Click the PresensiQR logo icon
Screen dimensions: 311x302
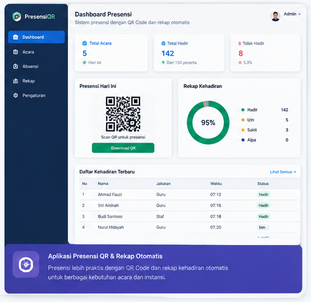coord(17,16)
